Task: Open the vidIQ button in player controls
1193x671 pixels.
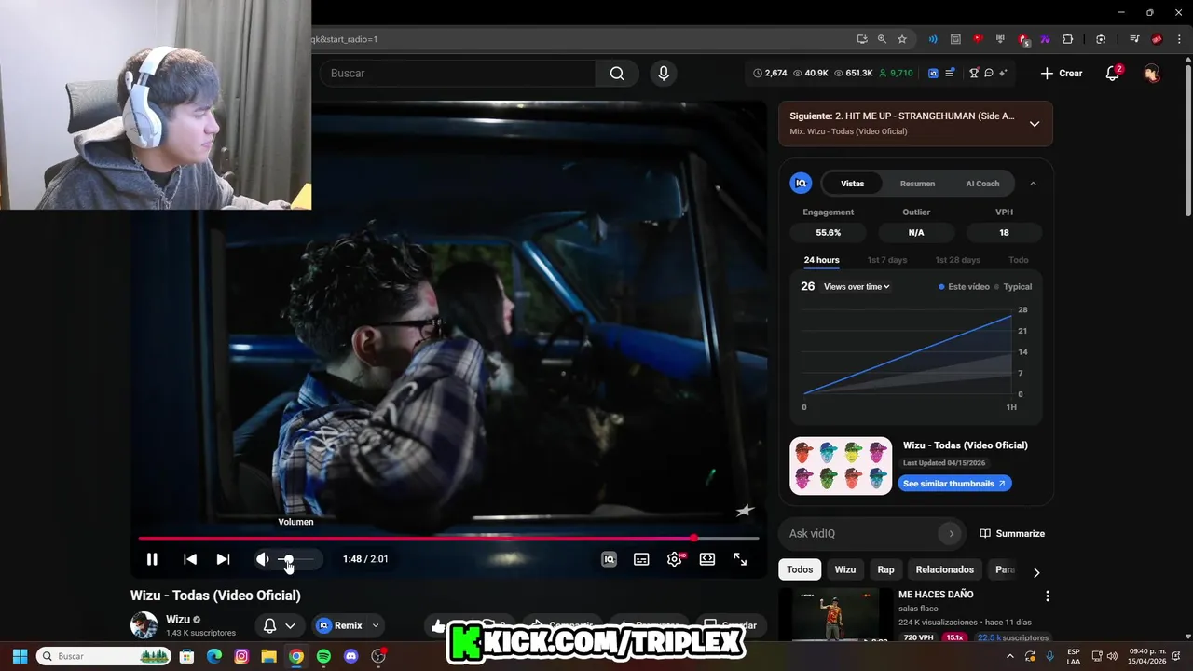Action: pos(609,559)
